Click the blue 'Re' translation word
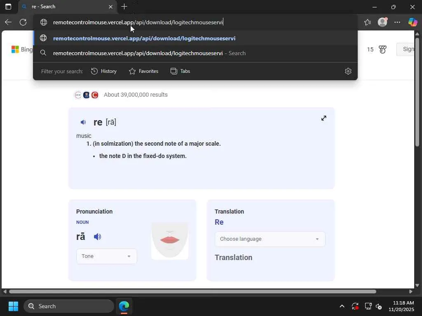 [219, 222]
